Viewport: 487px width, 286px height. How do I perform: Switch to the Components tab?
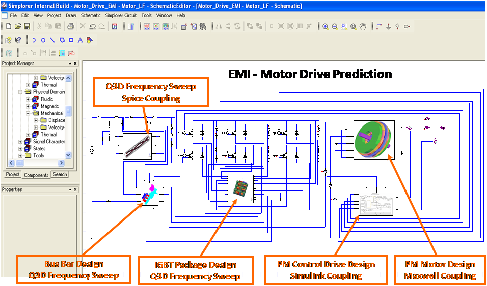point(36,175)
